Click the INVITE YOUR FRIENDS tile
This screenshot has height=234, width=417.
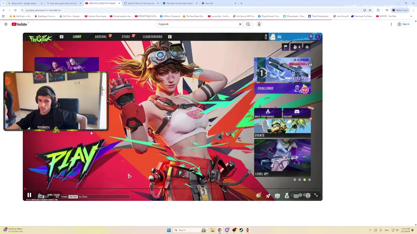point(268,112)
